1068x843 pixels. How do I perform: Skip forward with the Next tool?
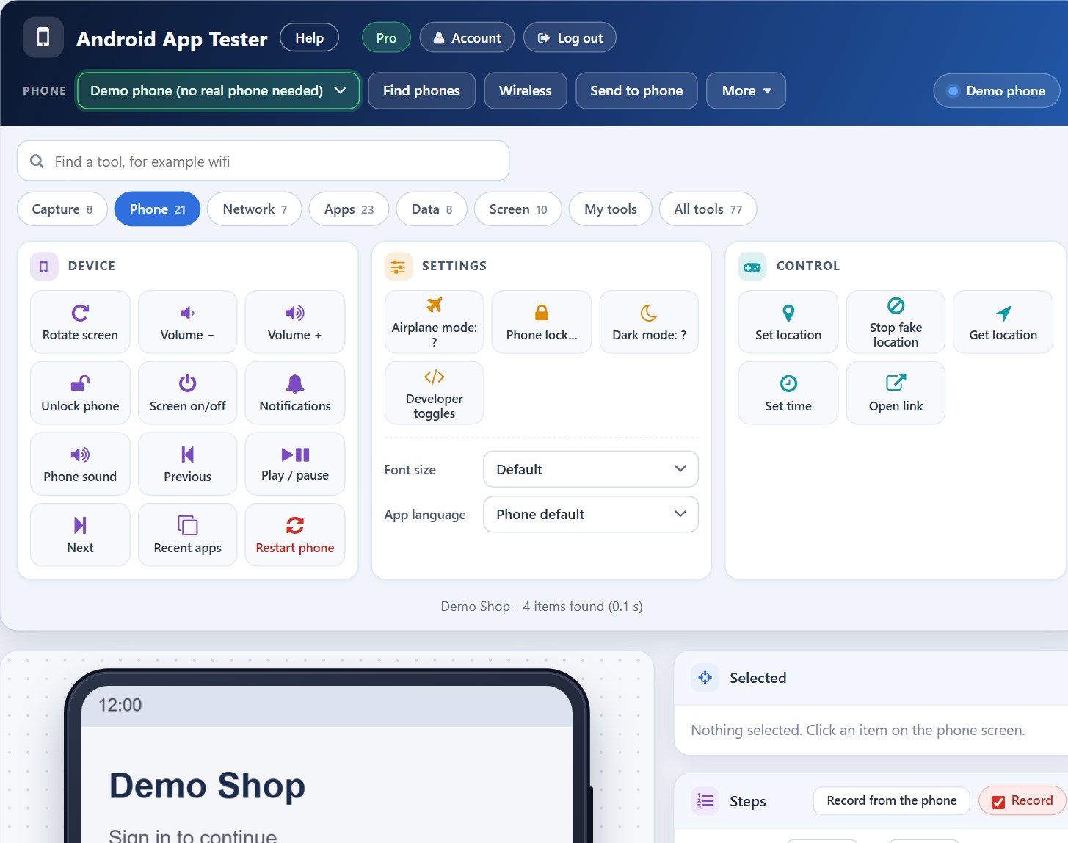pos(80,535)
